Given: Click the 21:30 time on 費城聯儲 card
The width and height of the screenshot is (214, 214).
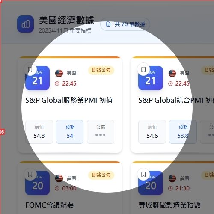Looking at the screenshot, I should click(x=182, y=188).
